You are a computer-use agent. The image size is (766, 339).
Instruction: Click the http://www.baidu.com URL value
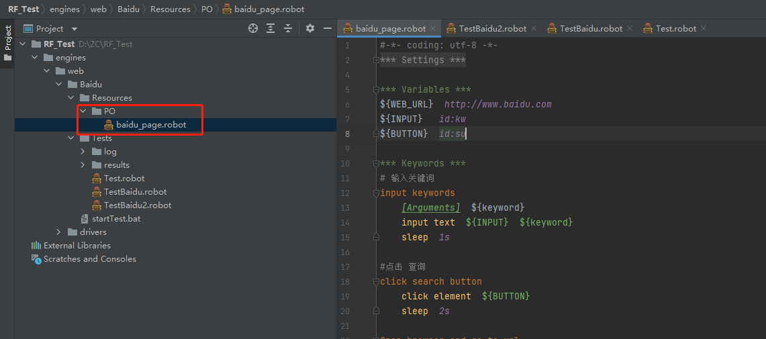497,104
